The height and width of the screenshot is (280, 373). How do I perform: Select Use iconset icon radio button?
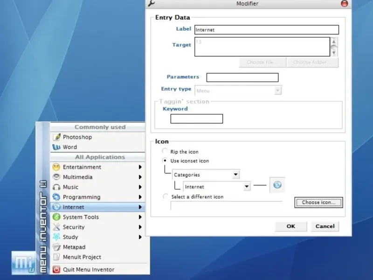[x=165, y=161]
